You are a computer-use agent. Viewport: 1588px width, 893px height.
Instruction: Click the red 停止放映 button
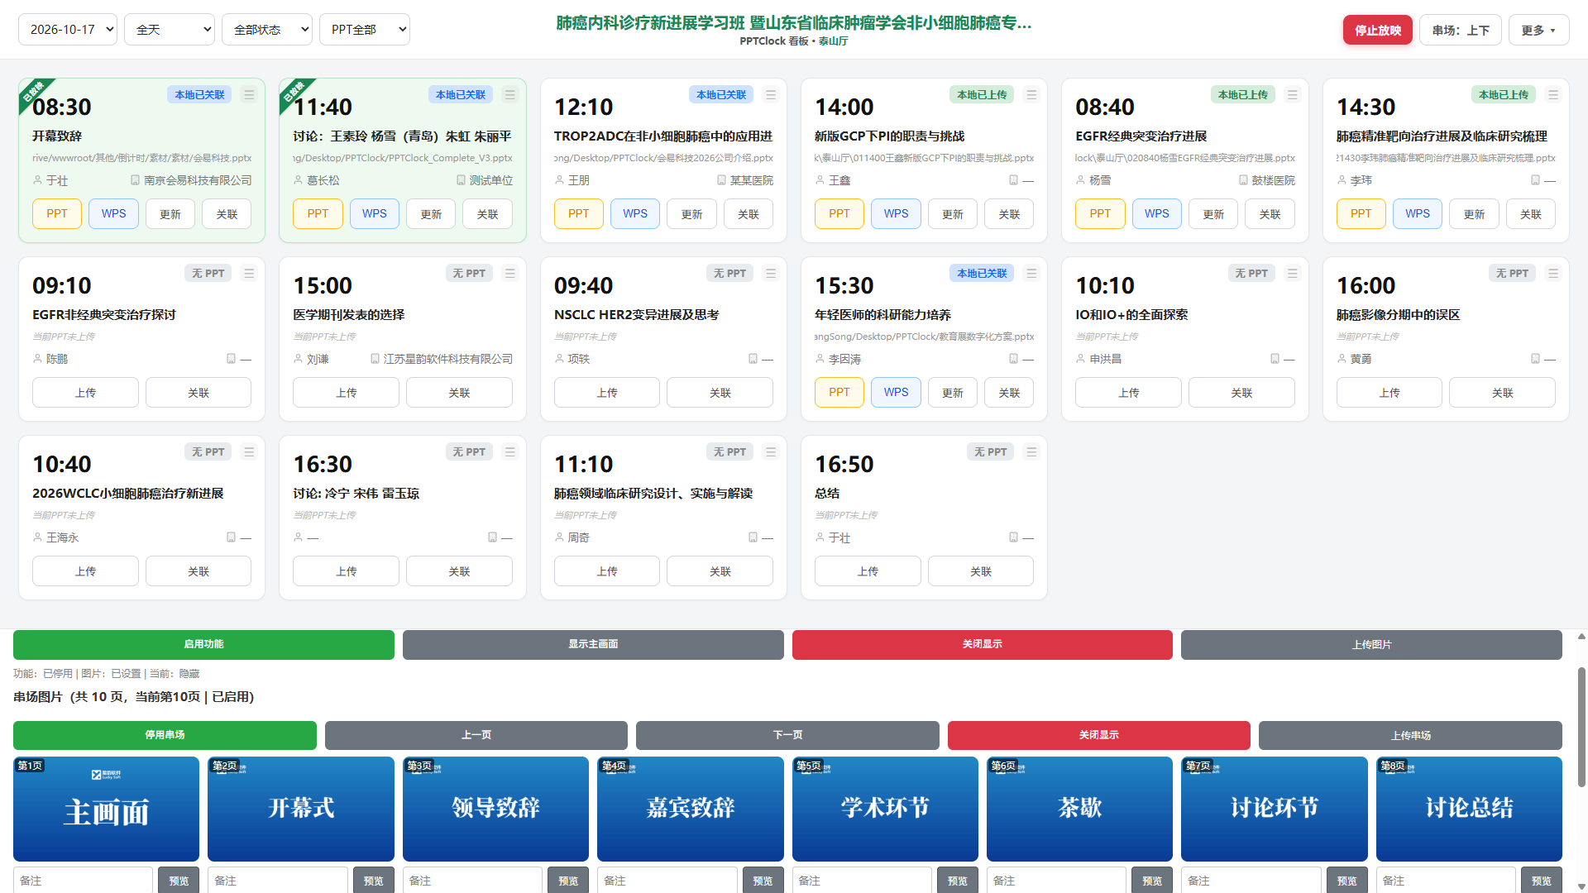click(1377, 31)
